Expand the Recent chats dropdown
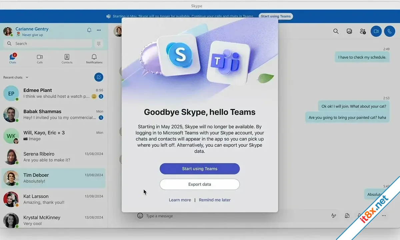 (16, 77)
